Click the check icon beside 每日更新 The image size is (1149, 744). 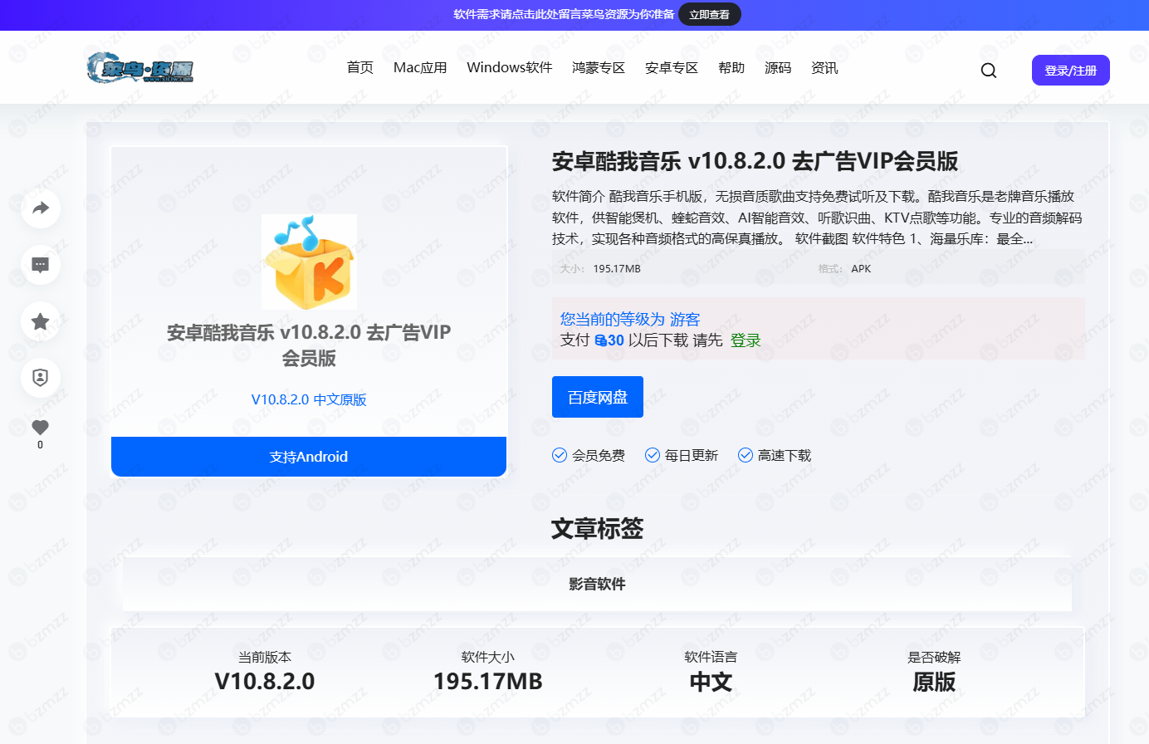(x=653, y=455)
